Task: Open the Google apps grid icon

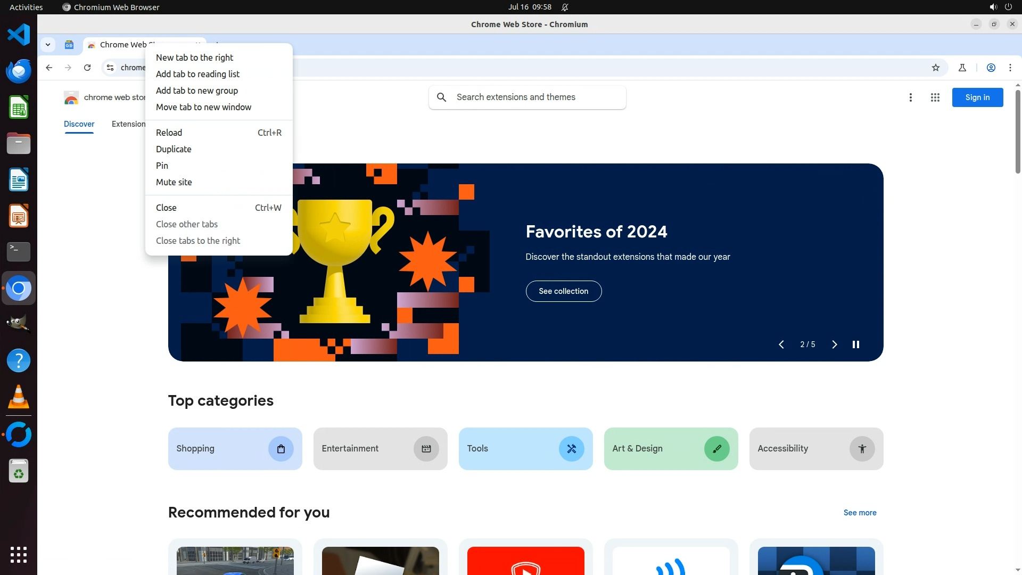Action: 935,97
